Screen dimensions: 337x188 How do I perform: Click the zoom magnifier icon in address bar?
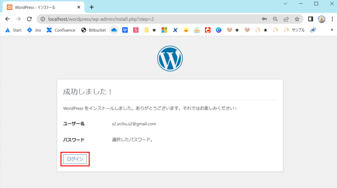point(275,19)
